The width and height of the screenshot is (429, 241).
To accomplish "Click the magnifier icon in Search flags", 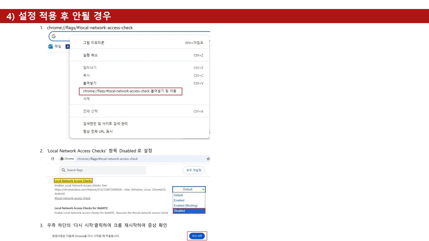I will pyautogui.click(x=63, y=170).
